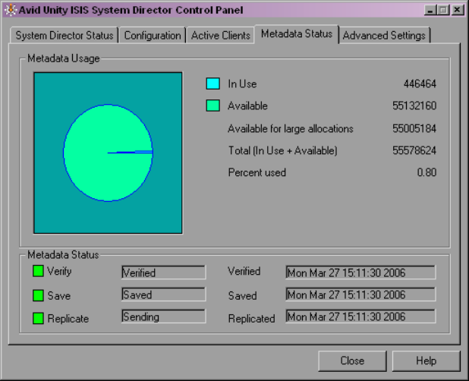Screen dimensions: 469x381
Task: Click the Replicated timestamp field
Action: point(360,316)
